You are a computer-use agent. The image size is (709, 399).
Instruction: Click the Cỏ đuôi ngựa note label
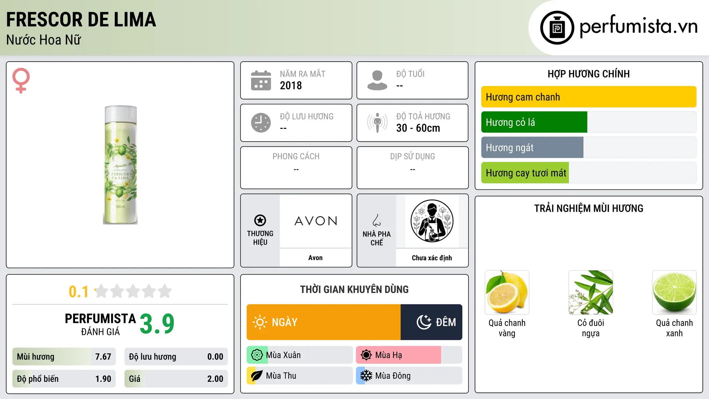591,328
